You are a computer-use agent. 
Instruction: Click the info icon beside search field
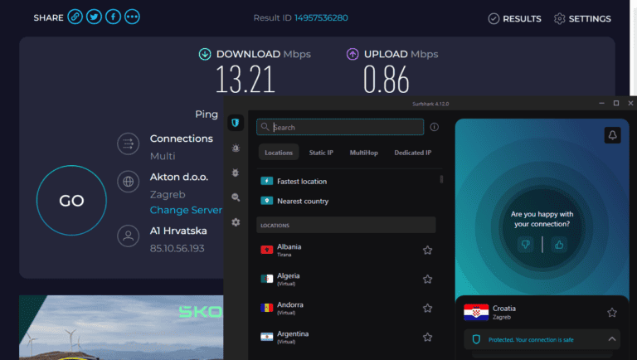point(434,128)
